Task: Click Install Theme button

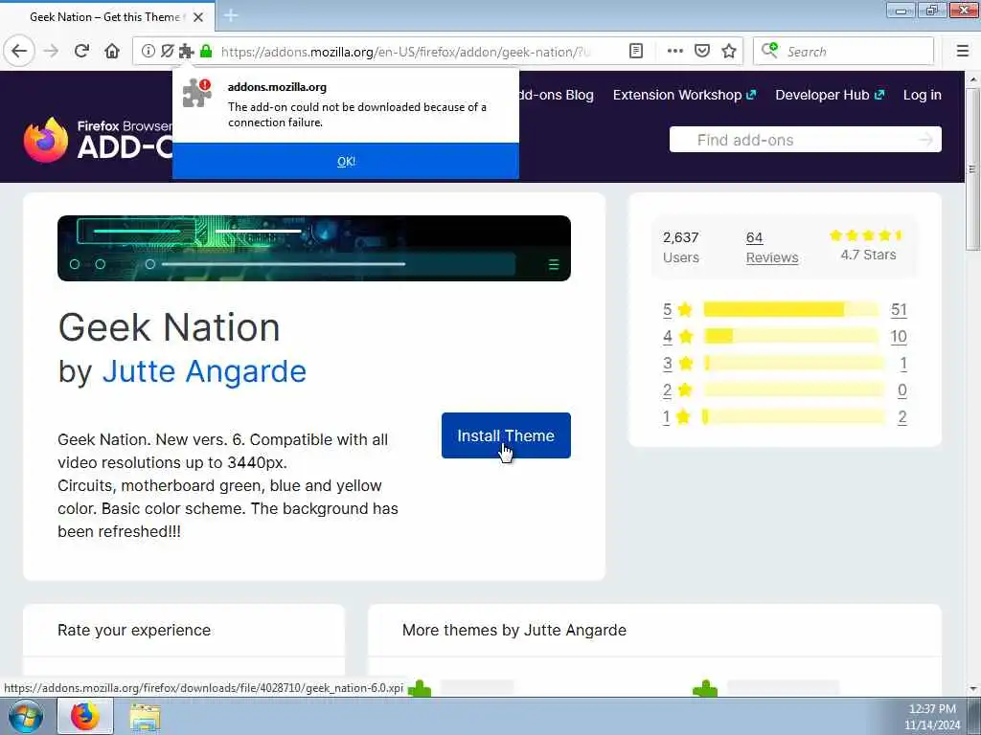Action: click(506, 435)
